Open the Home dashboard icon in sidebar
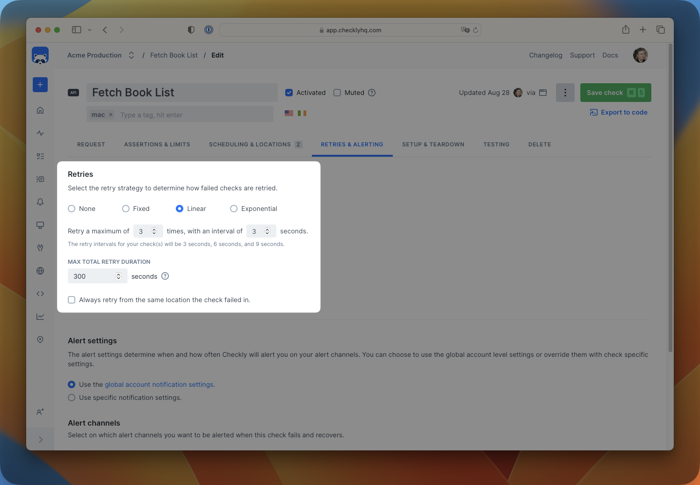This screenshot has height=485, width=700. coord(40,110)
